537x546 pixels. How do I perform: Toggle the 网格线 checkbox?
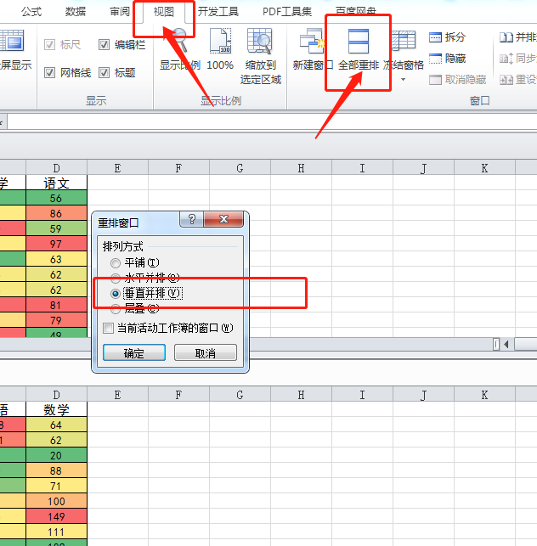[49, 73]
